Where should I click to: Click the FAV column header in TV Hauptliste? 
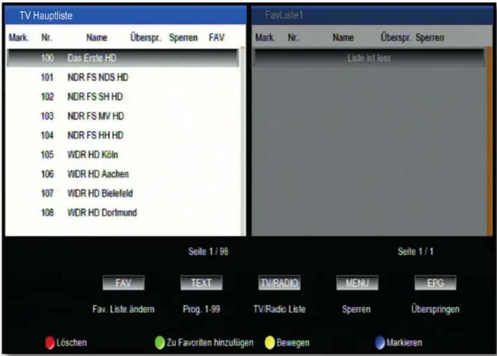(216, 38)
